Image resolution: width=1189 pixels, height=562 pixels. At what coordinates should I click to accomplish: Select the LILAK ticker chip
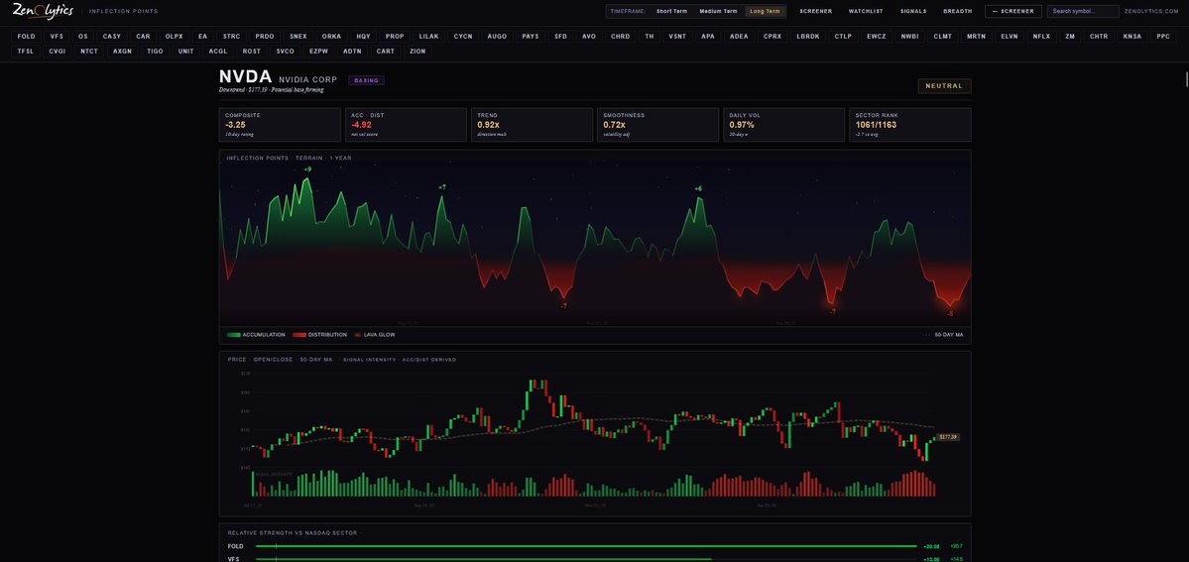pyautogui.click(x=429, y=37)
